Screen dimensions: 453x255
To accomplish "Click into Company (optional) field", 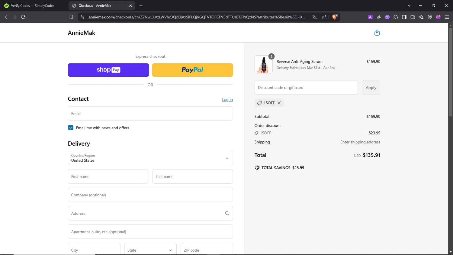I will [150, 195].
